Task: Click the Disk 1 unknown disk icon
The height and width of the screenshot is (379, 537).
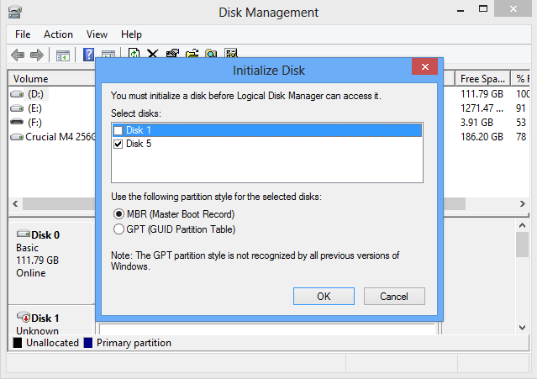Action: pos(22,318)
